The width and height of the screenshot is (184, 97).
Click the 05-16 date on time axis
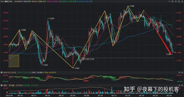point(128,95)
